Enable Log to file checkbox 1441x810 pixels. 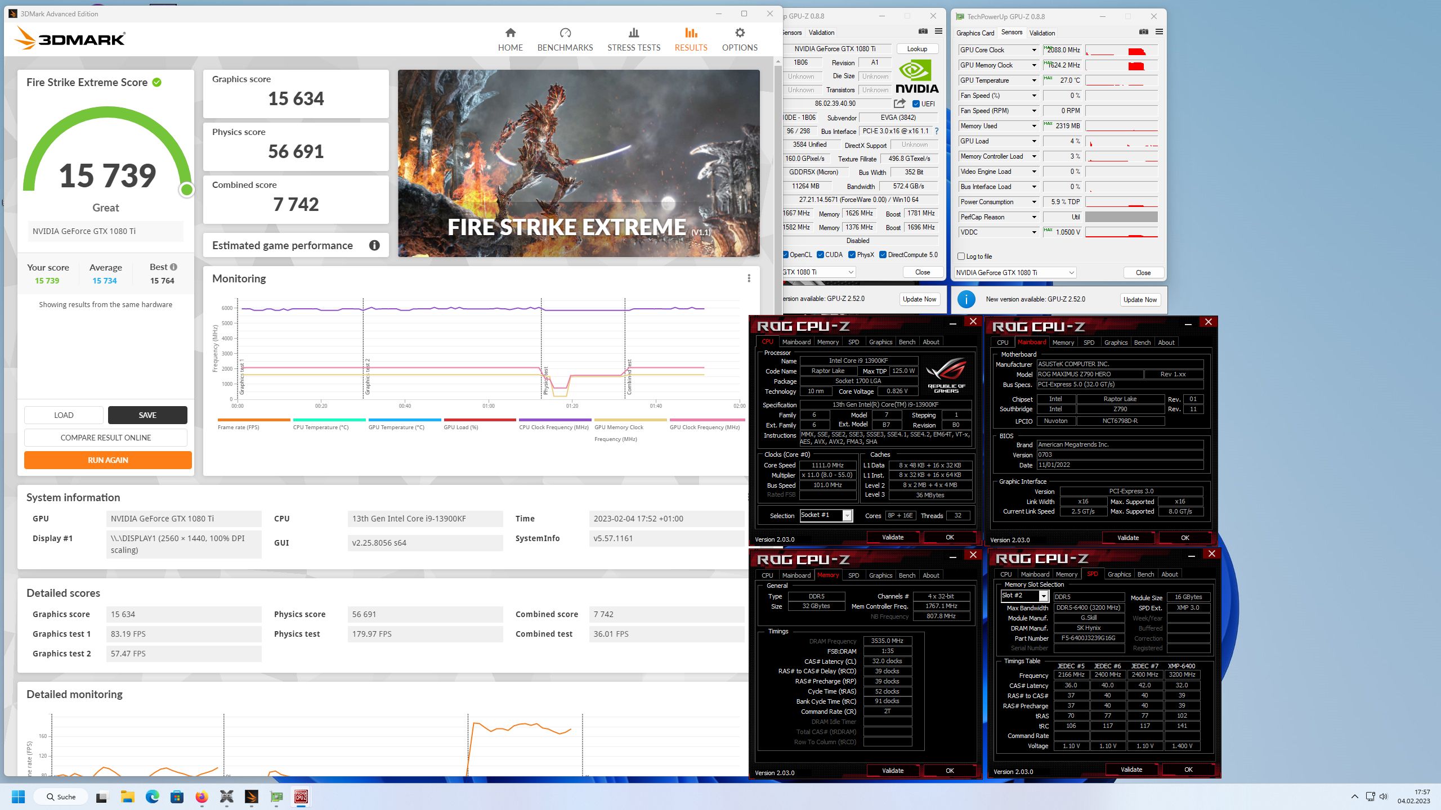pos(961,256)
